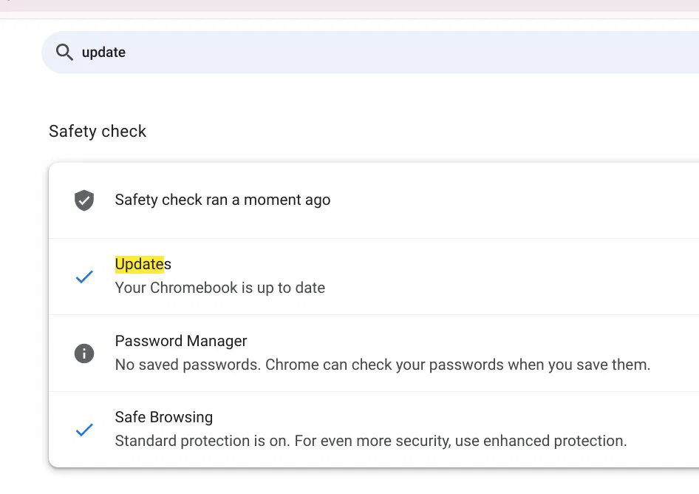Open the Safe Browsing row title
This screenshot has width=699, height=494.
(x=163, y=417)
